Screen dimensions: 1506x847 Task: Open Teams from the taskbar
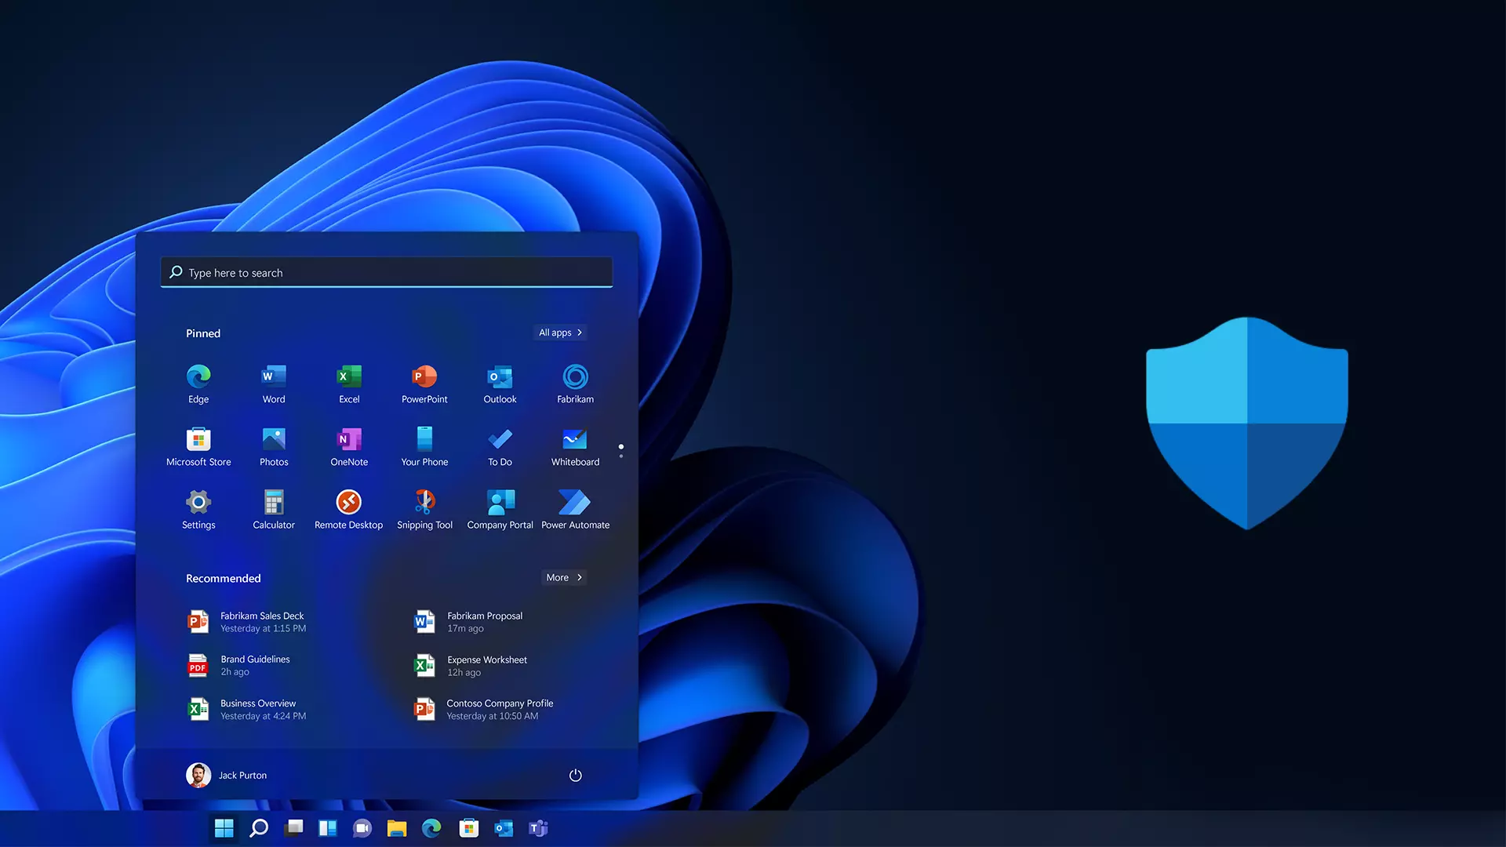[x=538, y=828]
